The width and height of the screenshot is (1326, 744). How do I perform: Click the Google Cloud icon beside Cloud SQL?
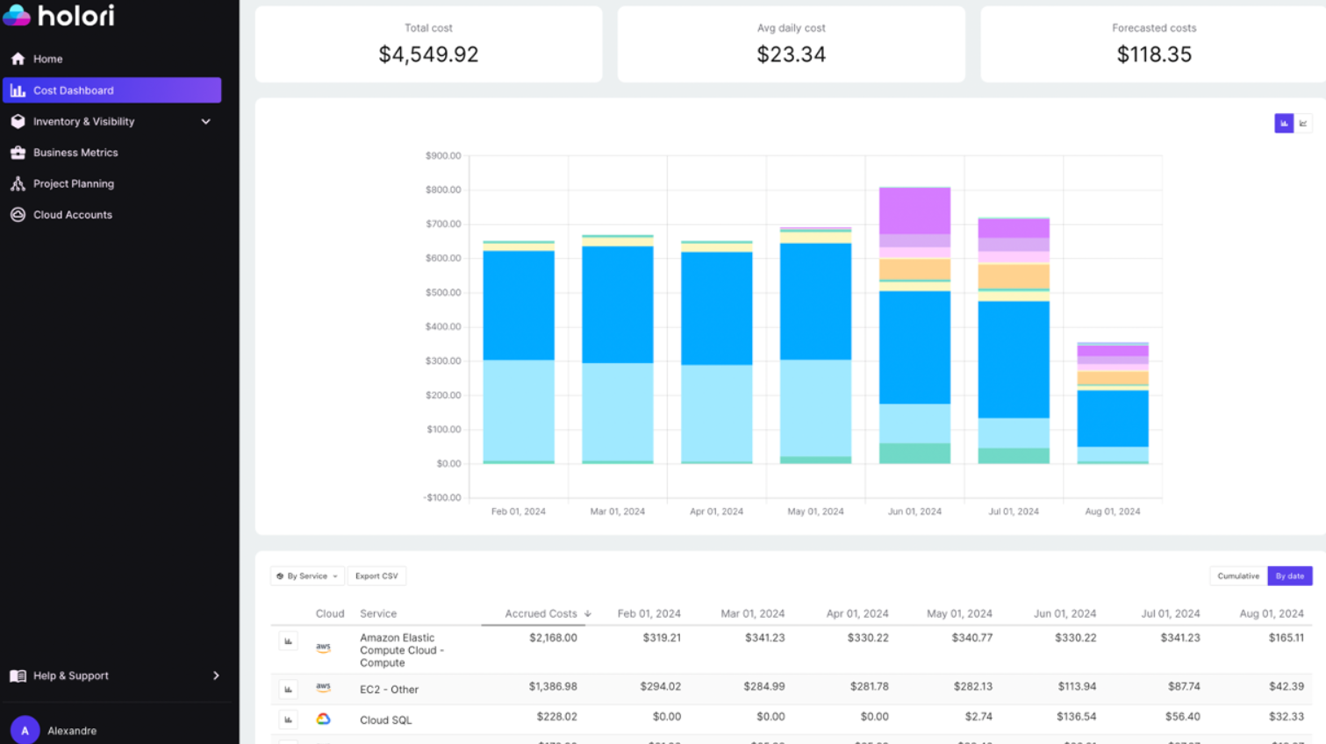click(x=323, y=719)
